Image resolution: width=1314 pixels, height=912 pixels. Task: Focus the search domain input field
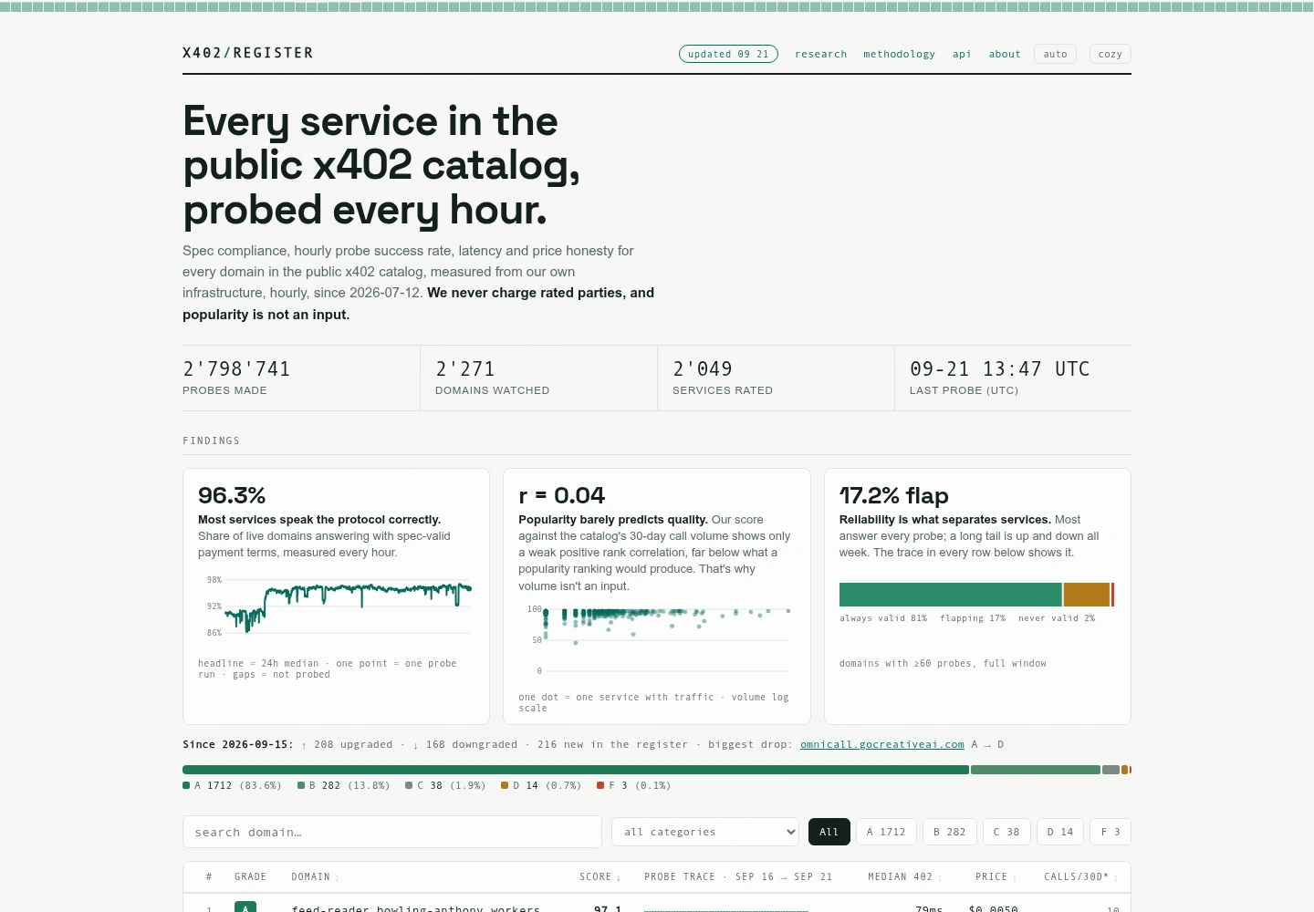pos(392,832)
